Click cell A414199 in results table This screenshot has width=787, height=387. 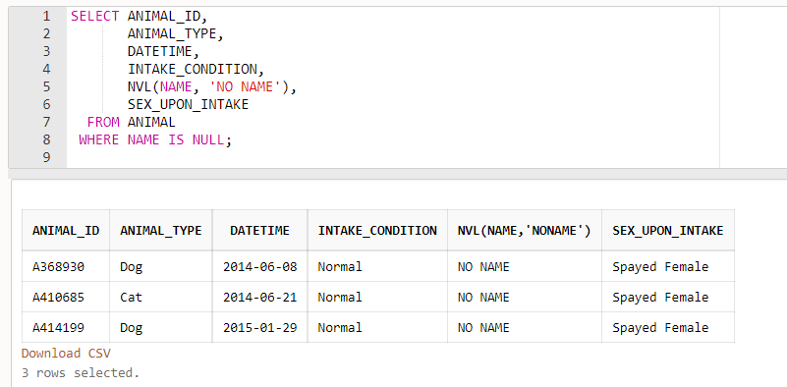[66, 328]
